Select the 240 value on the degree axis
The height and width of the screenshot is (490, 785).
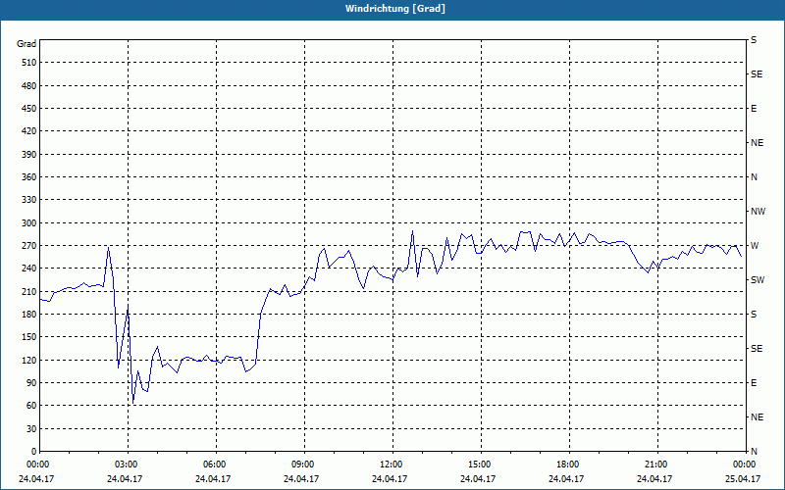[29, 269]
